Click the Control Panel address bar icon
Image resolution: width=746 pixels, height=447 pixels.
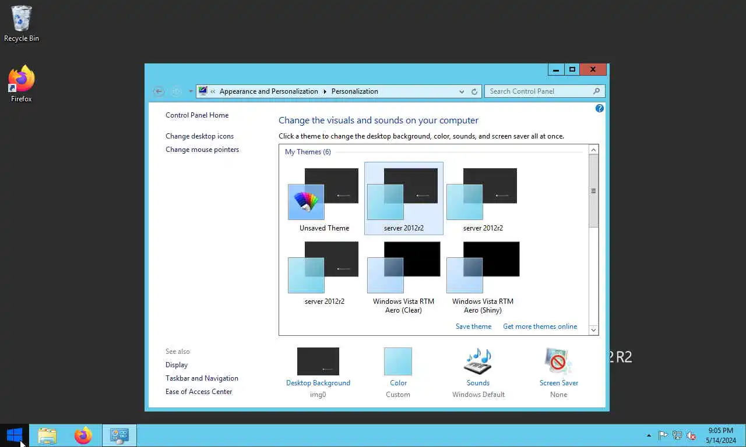203,91
